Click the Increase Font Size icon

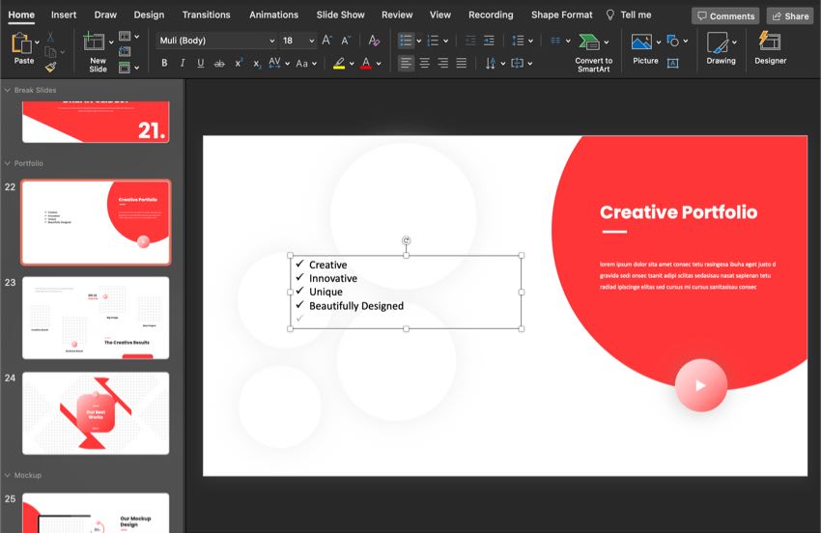pos(326,41)
